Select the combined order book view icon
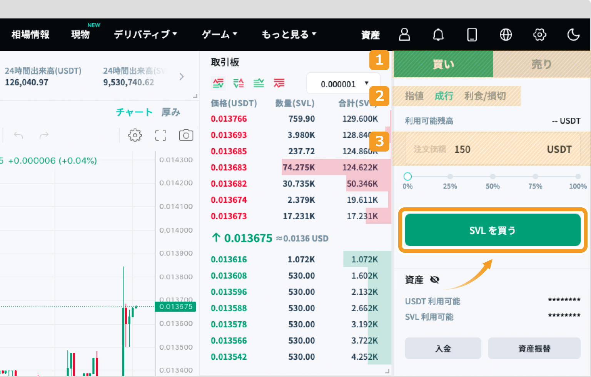This screenshot has height=377, width=591. pos(219,83)
